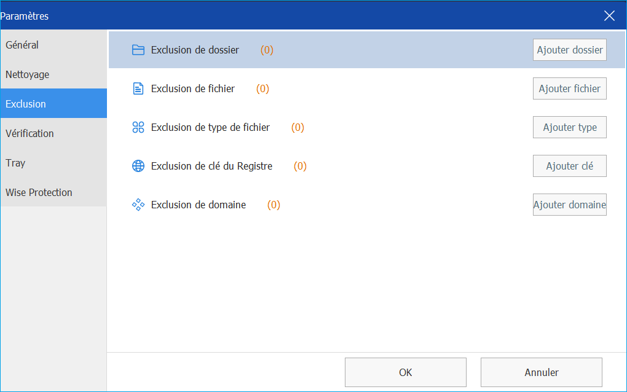
Task: Click the Ajouter fichier button
Action: tap(569, 88)
